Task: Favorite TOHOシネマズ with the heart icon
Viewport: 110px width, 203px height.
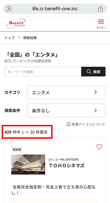Action: coord(99,147)
